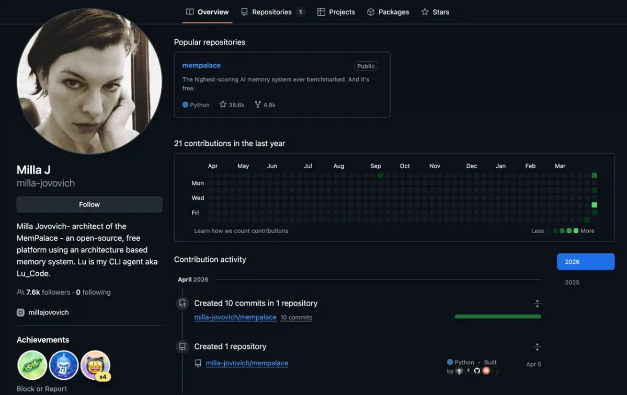The width and height of the screenshot is (627, 395).
Task: Click the Starstruck x4 achievement badge
Action: coord(95,365)
